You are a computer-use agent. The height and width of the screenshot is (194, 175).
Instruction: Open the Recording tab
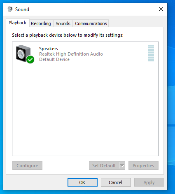(x=41, y=23)
